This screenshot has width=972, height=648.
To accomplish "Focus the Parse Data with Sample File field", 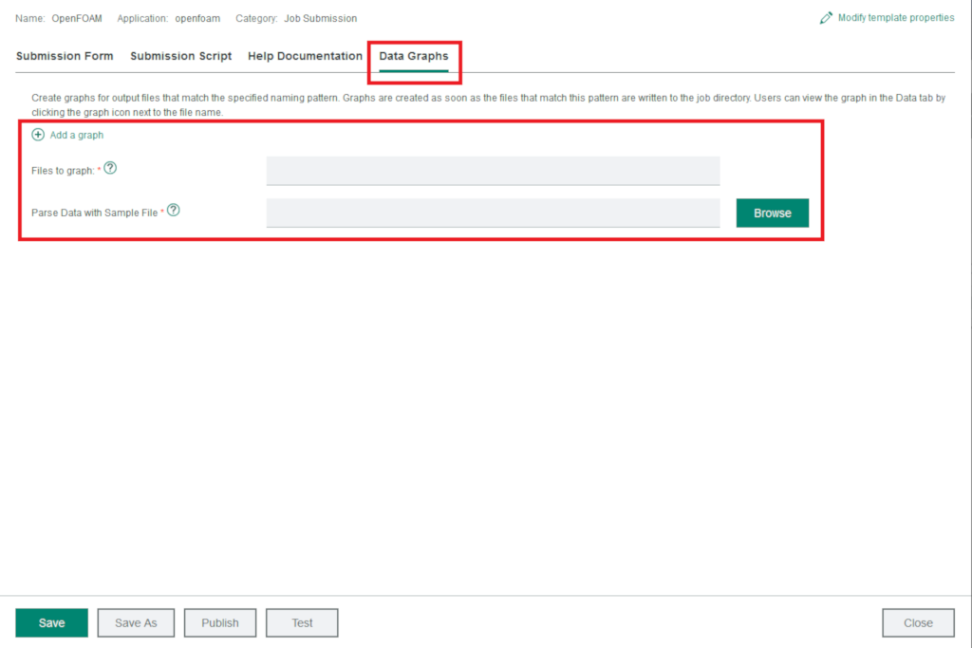I will point(493,213).
